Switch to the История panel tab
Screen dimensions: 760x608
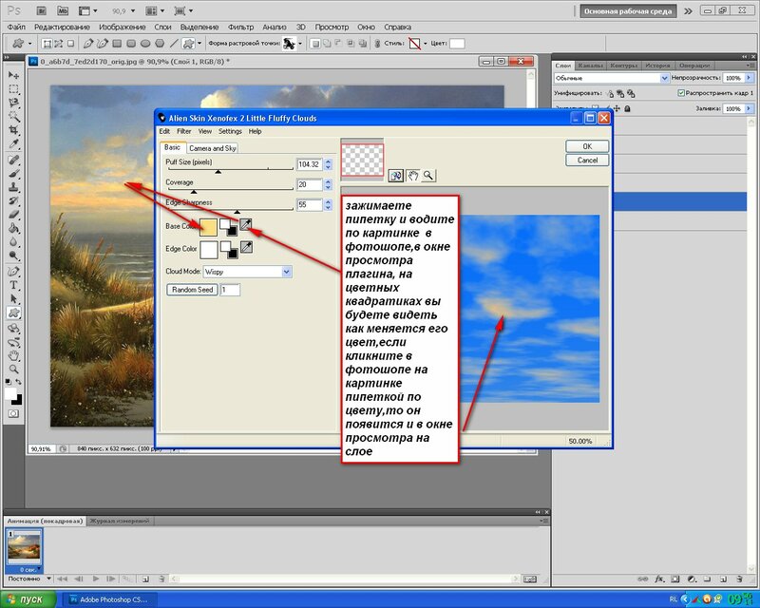tap(657, 66)
